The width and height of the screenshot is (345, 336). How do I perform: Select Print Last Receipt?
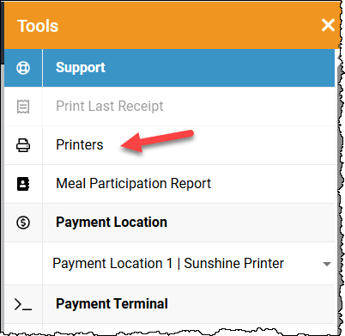169,107
